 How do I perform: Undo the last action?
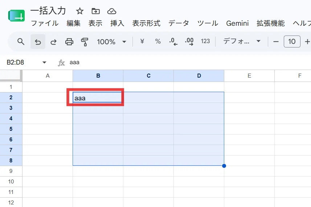coord(38,42)
